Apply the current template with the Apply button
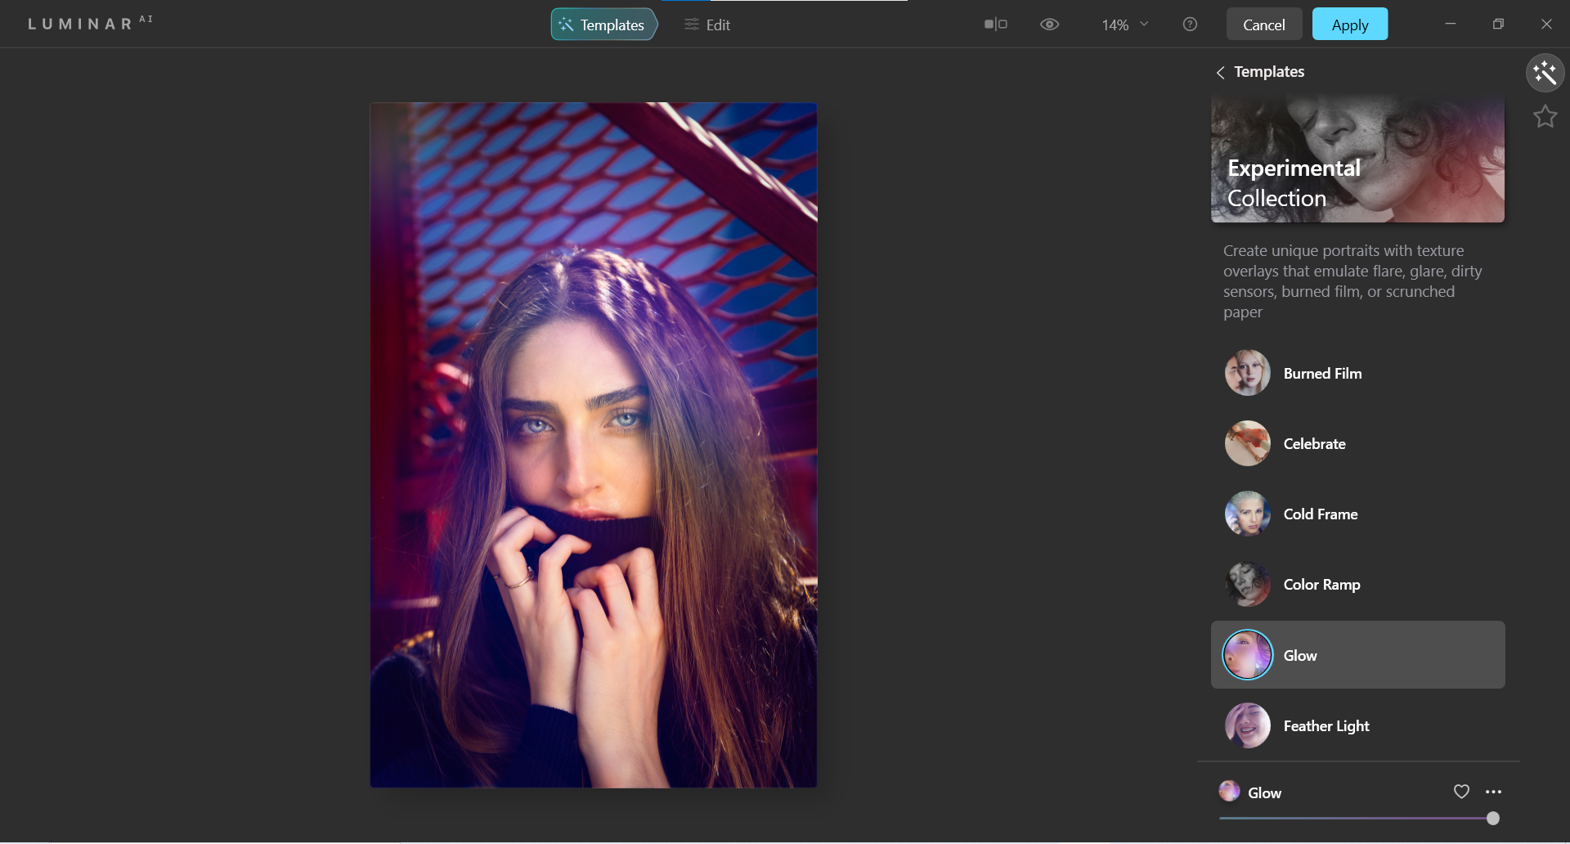The image size is (1570, 844). pos(1349,24)
